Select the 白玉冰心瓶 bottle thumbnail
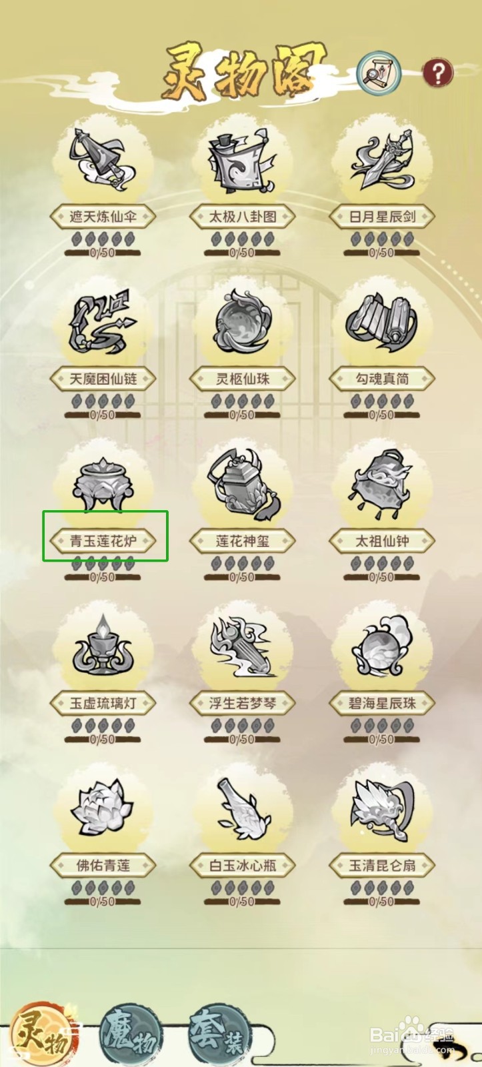Screen dimensions: 482x1067 (243, 808)
